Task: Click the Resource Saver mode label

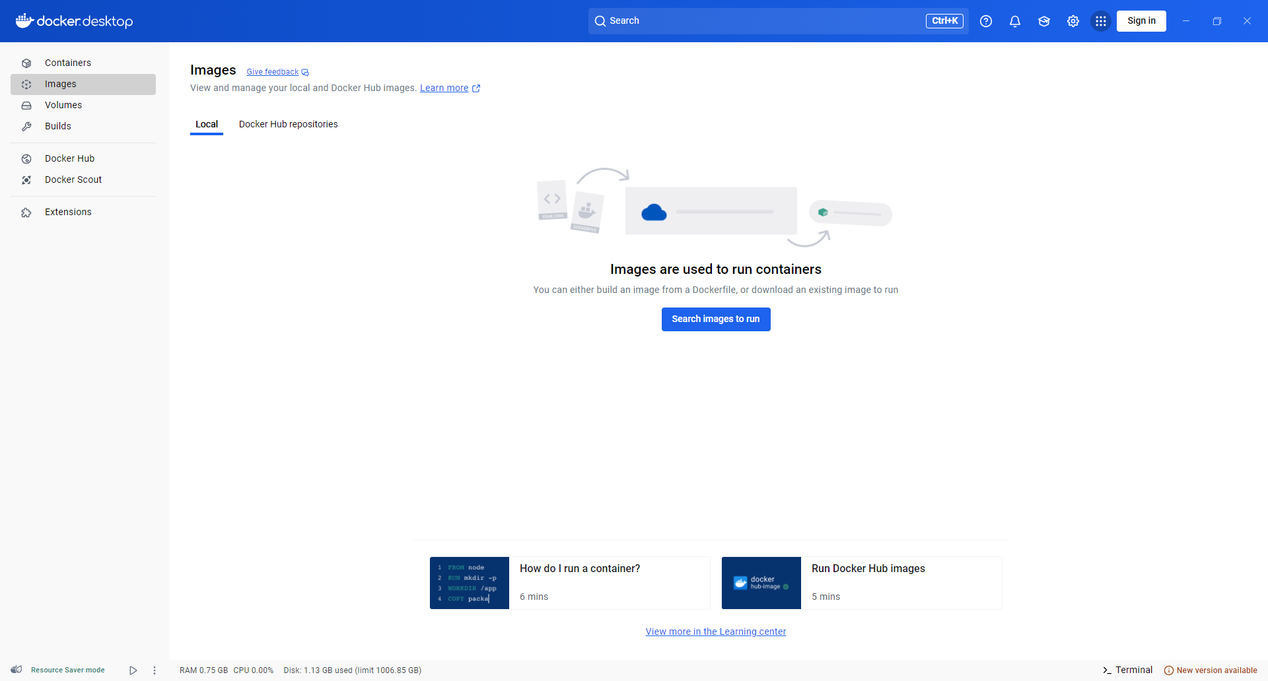Action: [68, 670]
